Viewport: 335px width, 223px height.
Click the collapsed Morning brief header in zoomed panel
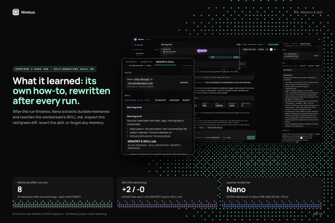[x=158, y=107]
